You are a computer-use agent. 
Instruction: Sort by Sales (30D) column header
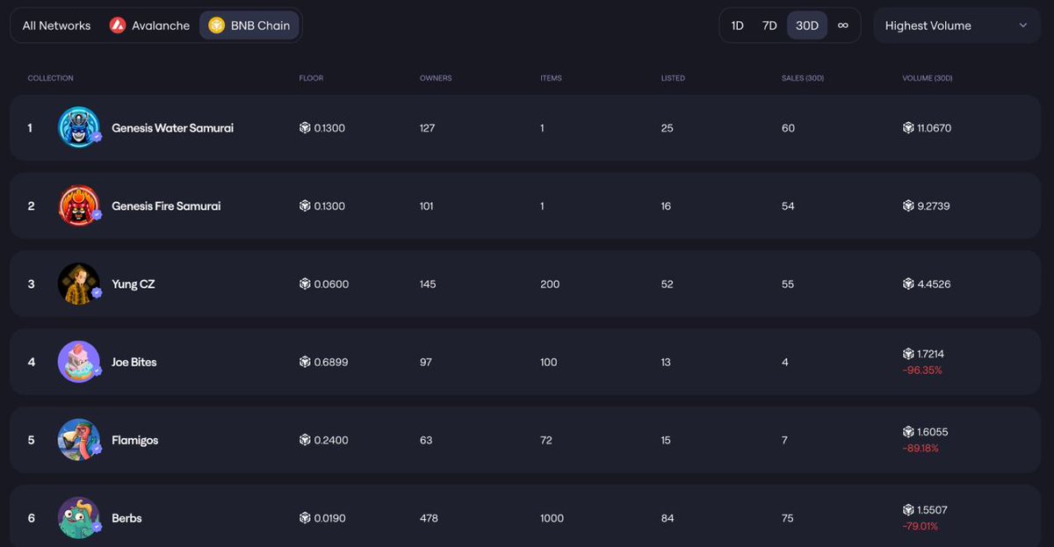[803, 78]
